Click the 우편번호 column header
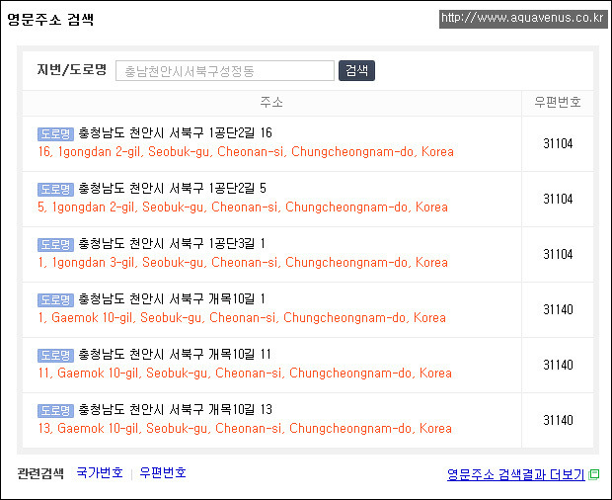Image resolution: width=612 pixels, height=500 pixels. (x=558, y=103)
